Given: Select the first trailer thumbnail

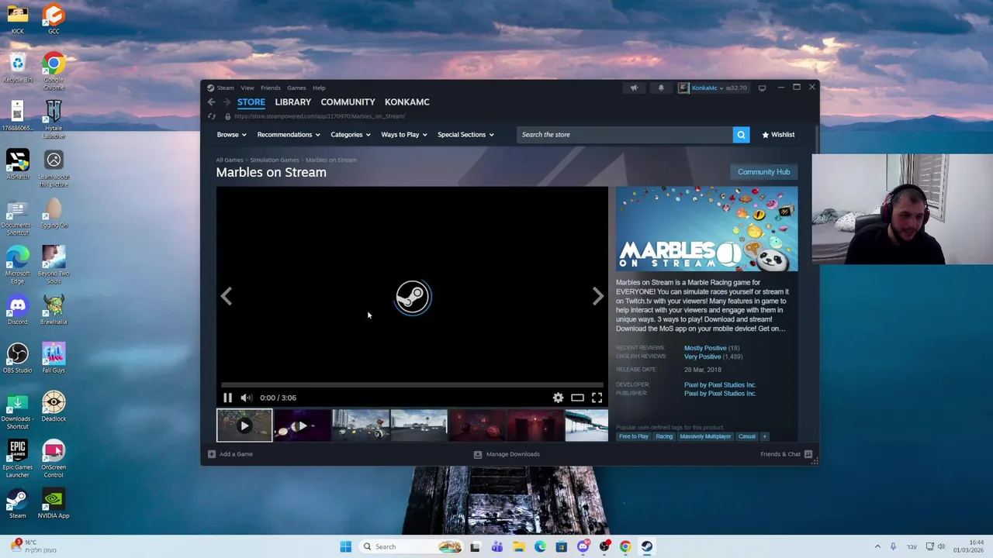Looking at the screenshot, I should 244,425.
